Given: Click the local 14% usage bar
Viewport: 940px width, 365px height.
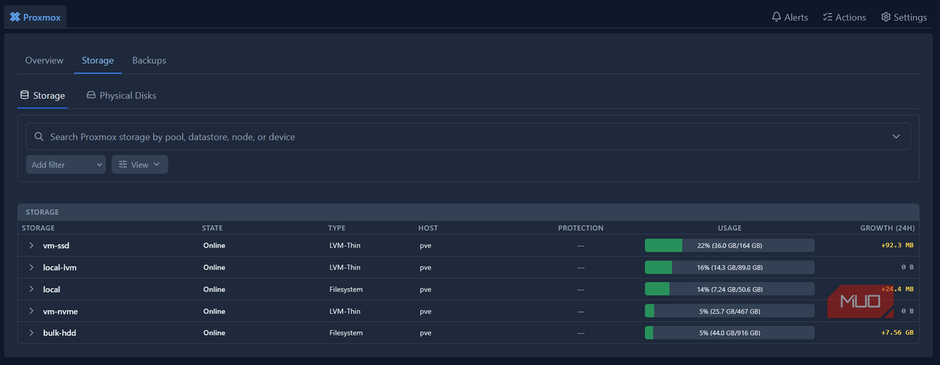Looking at the screenshot, I should [729, 289].
